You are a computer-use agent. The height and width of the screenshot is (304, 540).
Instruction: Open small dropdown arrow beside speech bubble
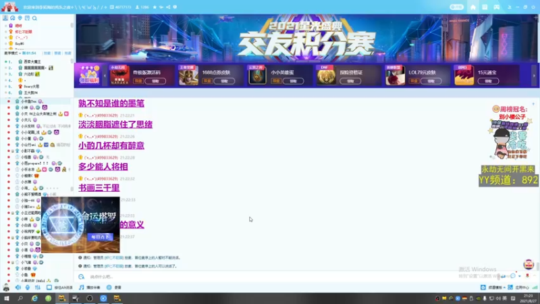519,276
